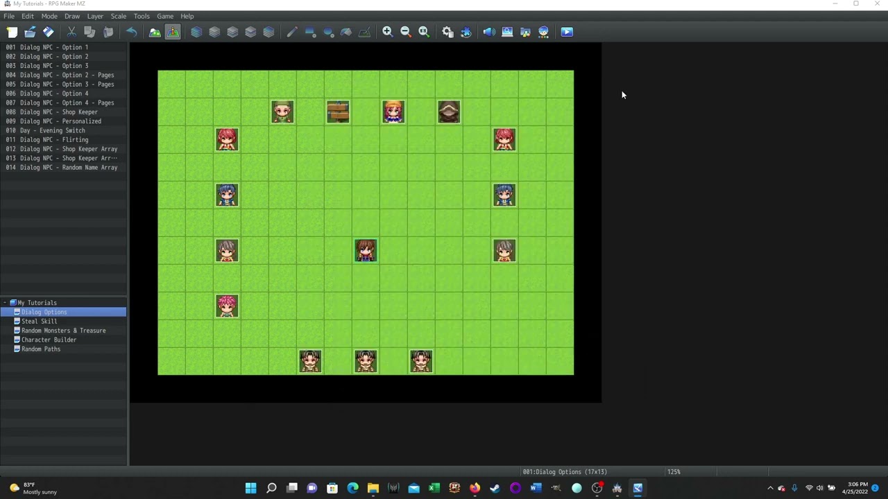Open the Mode menu
The image size is (888, 499).
tap(49, 16)
